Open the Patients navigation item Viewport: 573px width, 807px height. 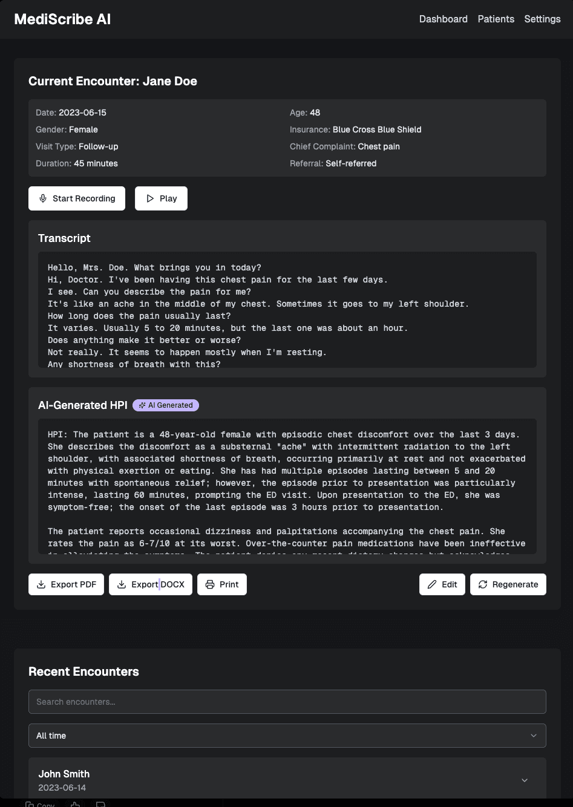[x=496, y=19]
